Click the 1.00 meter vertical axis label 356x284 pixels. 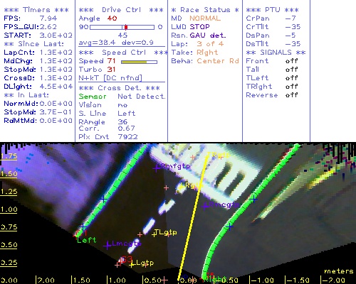point(9,209)
